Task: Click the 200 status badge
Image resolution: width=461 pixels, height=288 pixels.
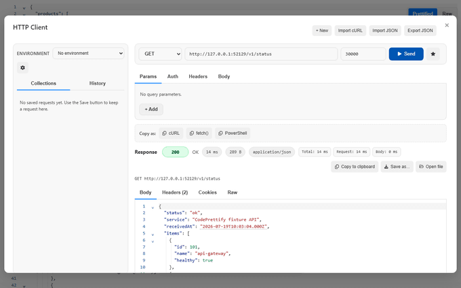Action: pos(175,152)
